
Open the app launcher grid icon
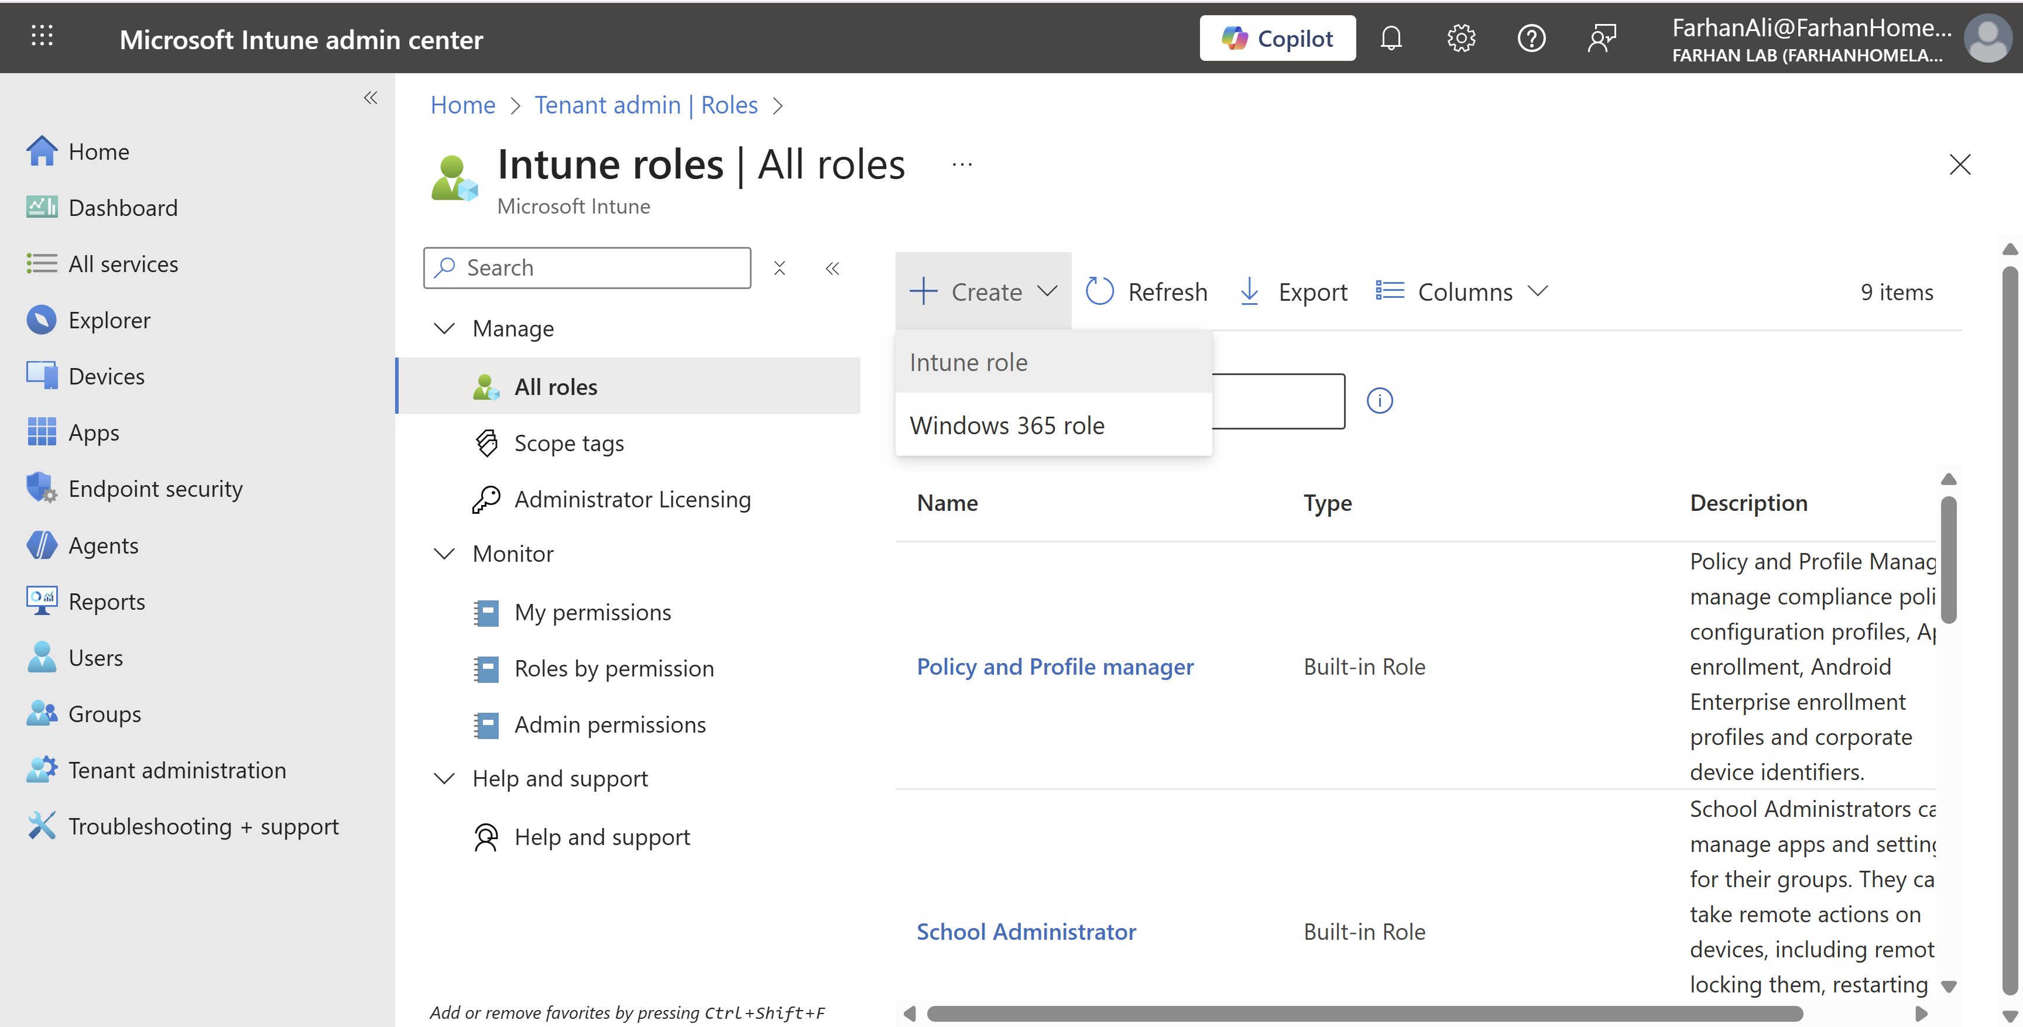click(42, 36)
